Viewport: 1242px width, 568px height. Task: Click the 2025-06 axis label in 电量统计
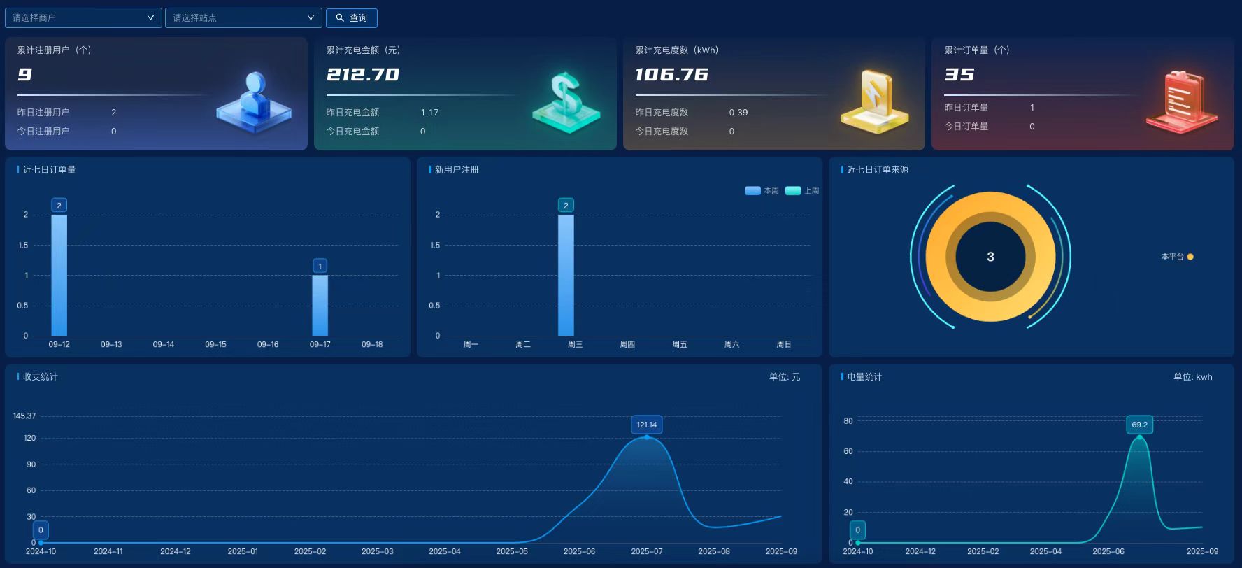click(1108, 552)
